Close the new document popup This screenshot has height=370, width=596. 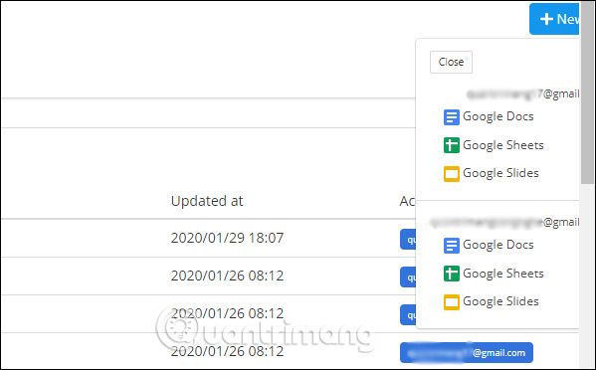451,62
